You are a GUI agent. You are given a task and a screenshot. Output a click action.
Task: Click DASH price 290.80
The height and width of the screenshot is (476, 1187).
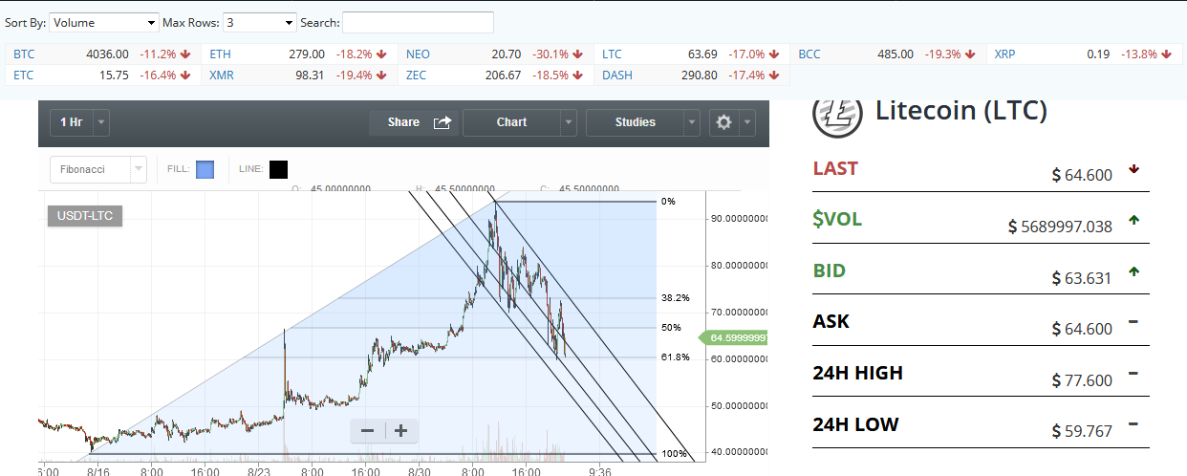tap(699, 75)
